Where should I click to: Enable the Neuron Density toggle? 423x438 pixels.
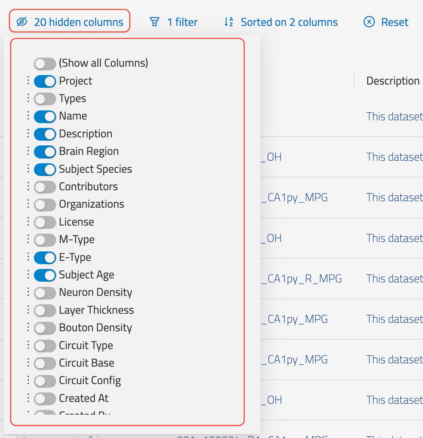pos(45,293)
